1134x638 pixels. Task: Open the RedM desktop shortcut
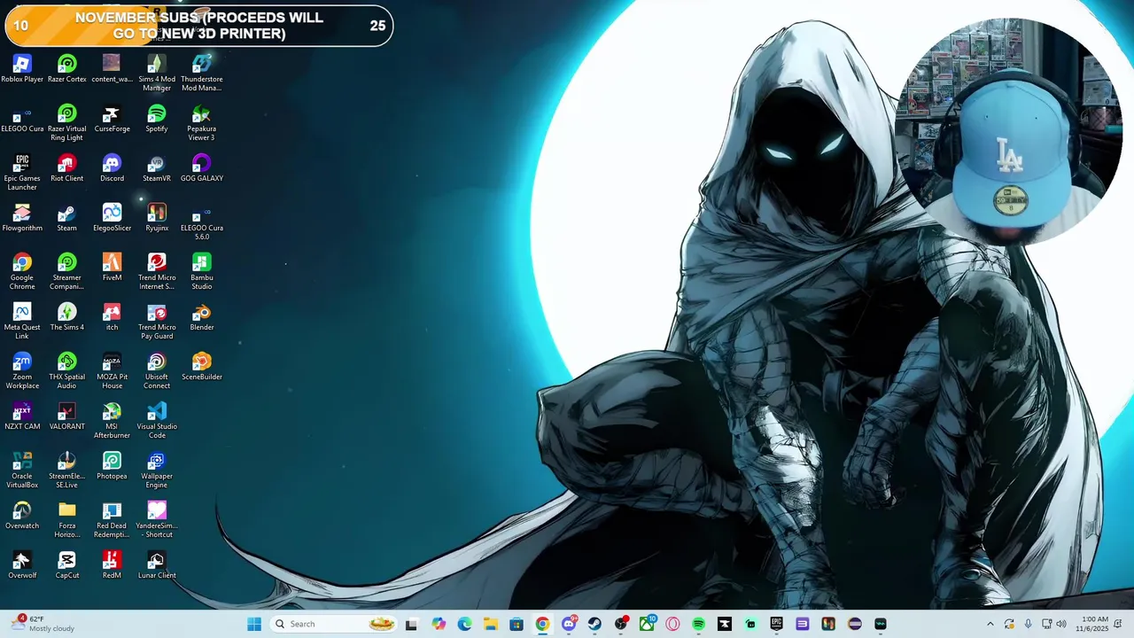pos(112,565)
